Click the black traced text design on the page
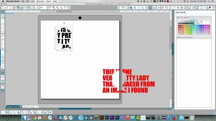The height and width of the screenshot is (121, 216). 64,38
